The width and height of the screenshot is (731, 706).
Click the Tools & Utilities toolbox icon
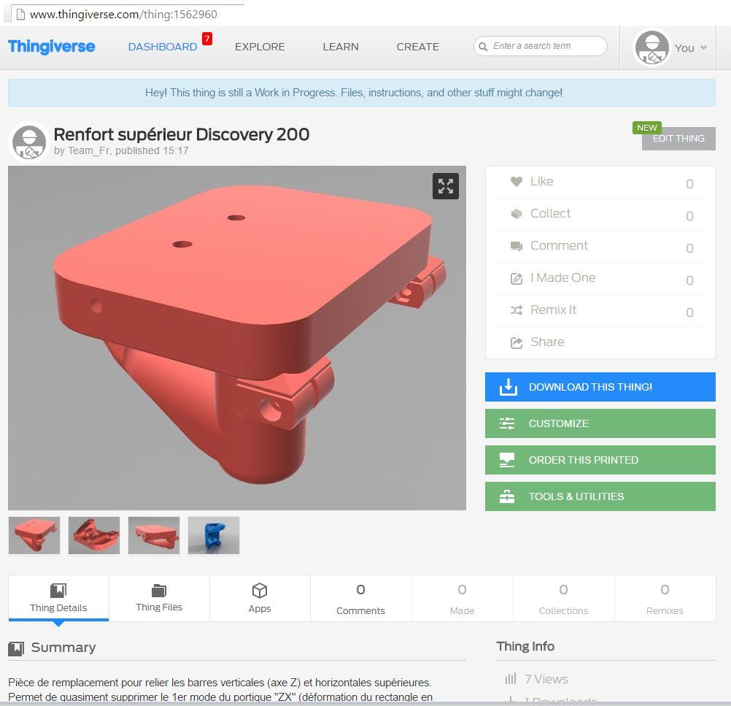507,496
